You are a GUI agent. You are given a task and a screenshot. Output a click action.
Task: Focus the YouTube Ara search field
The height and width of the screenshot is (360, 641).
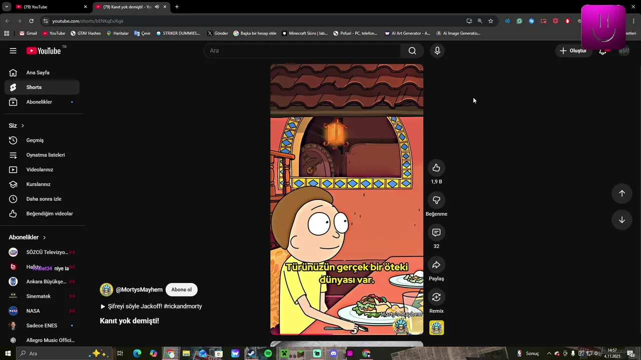pos(302,50)
